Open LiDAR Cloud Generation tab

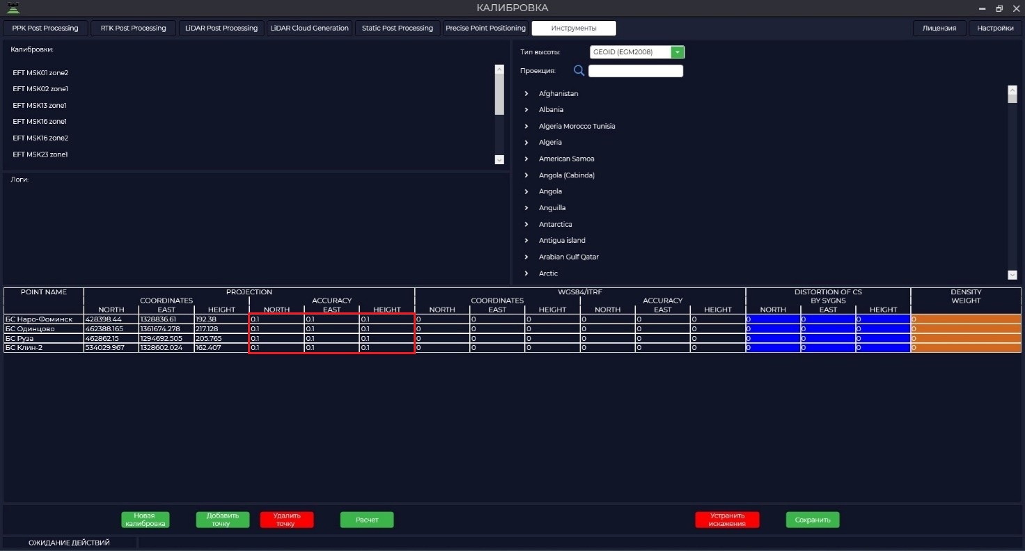[x=309, y=28]
